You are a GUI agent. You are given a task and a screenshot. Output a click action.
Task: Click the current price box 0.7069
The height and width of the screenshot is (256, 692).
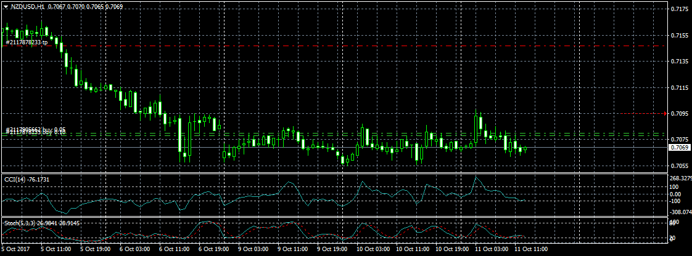tap(680, 148)
